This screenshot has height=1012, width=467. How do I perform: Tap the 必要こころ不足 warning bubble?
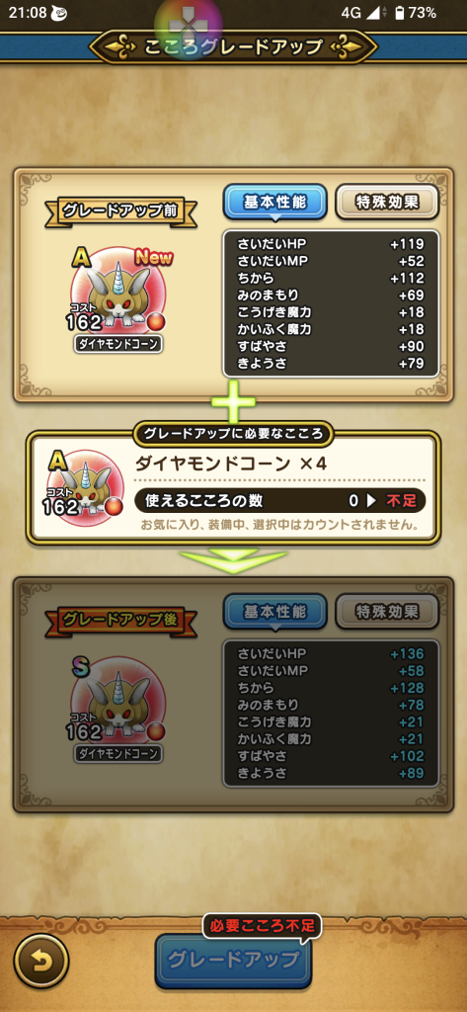point(262,926)
